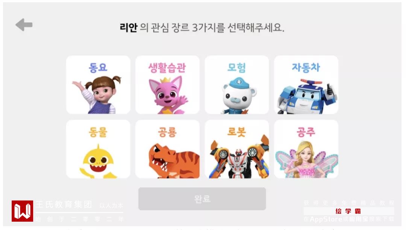This screenshot has height=230, width=406.
Task: Click the yellow baby shark character
Action: click(98, 162)
